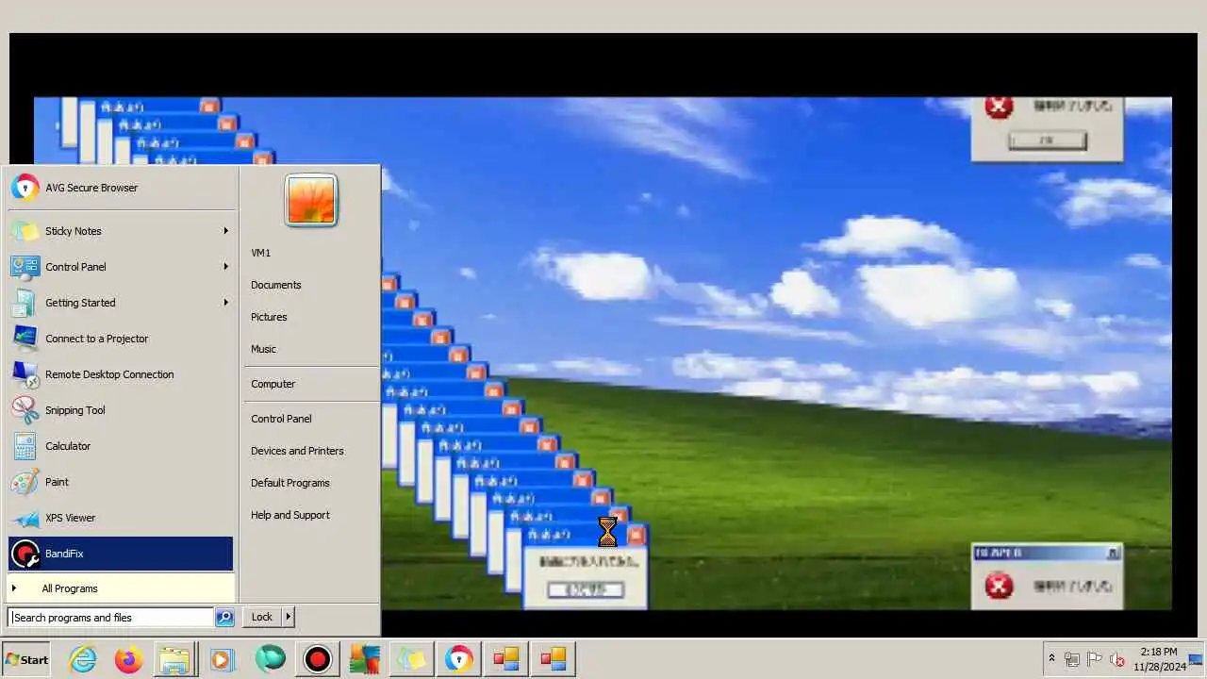Viewport: 1207px width, 679px height.
Task: Expand the Sticky Notes jump list arrow
Action: [225, 231]
